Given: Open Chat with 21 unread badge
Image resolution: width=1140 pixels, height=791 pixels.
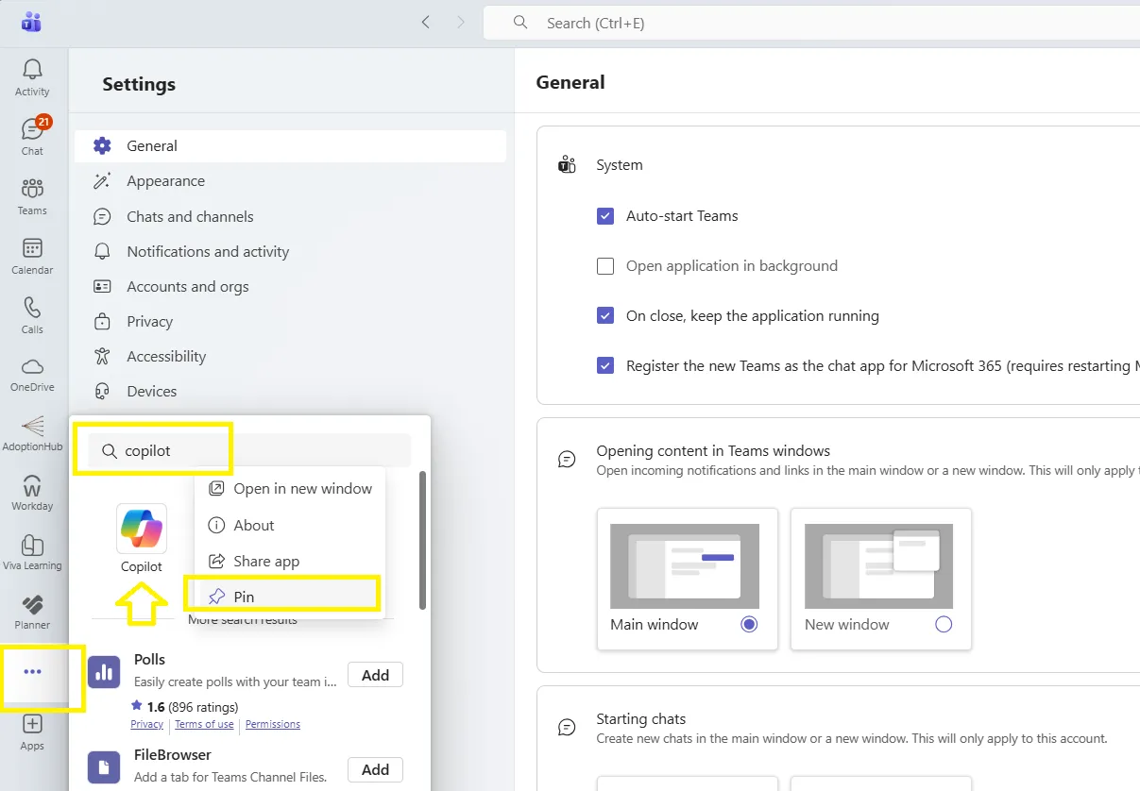Looking at the screenshot, I should click(x=32, y=137).
